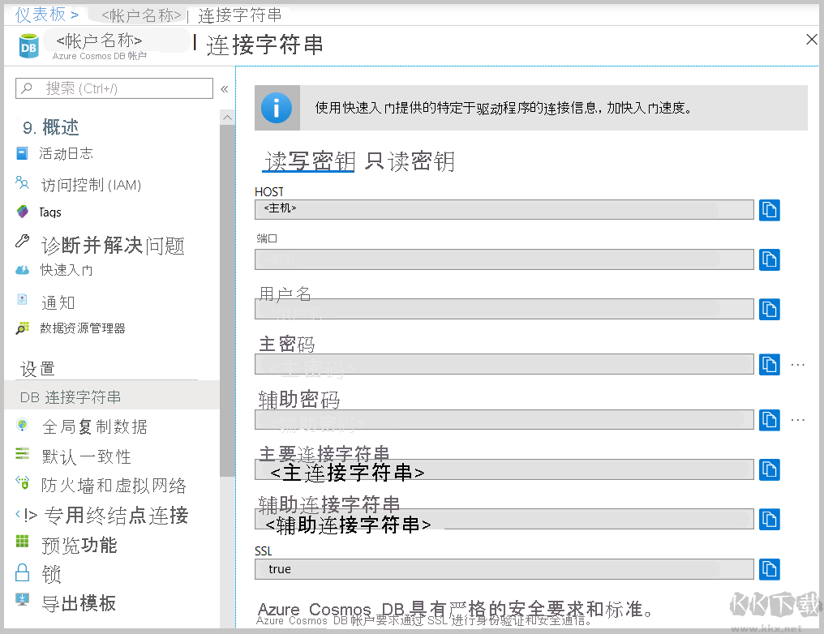This screenshot has height=634, width=824.
Task: Open 专用终结点连接 menu item
Action: click(x=117, y=516)
